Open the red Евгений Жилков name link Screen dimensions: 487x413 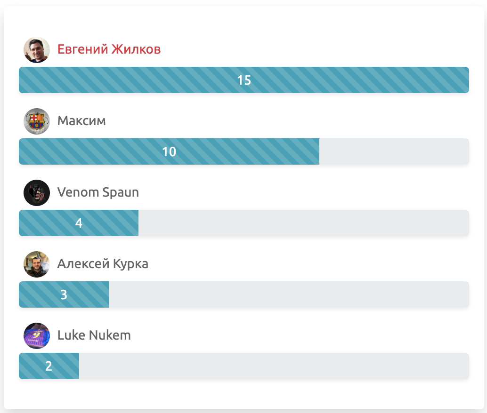click(x=109, y=49)
